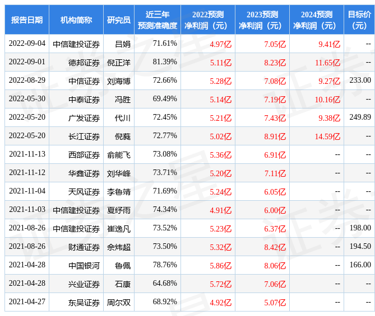Click the 目标价 column header

359,20
